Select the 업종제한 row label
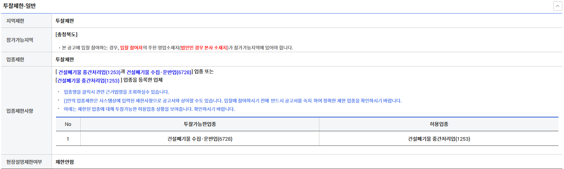Screen dimensions: 564x169 (x=16, y=59)
